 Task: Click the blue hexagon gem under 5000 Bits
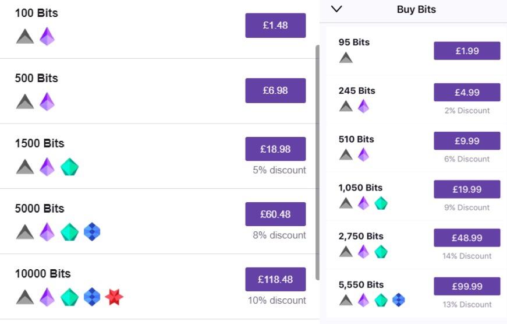[x=92, y=232]
